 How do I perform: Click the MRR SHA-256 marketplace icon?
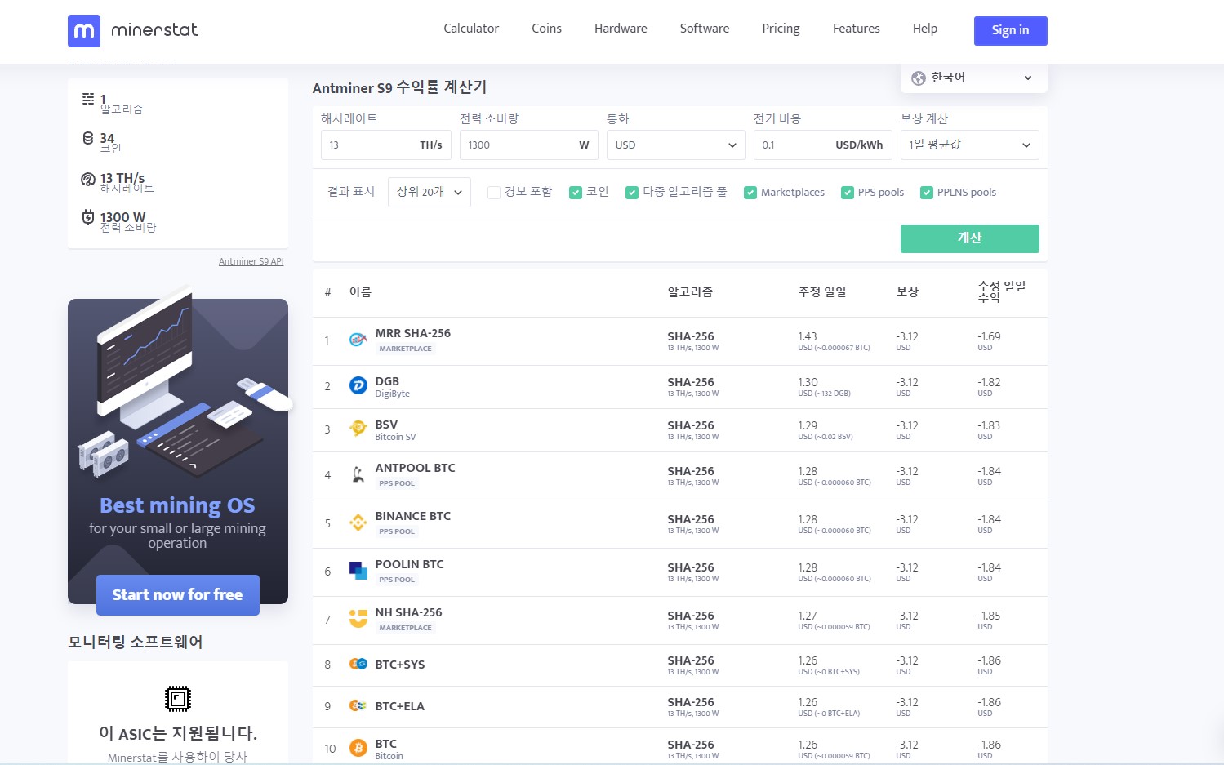pos(358,340)
